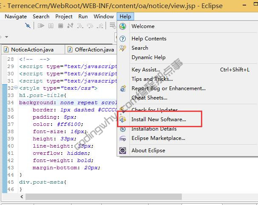The height and width of the screenshot is (205, 258).
Task: Click the Disconnect debug icon
Action: tap(70, 26)
